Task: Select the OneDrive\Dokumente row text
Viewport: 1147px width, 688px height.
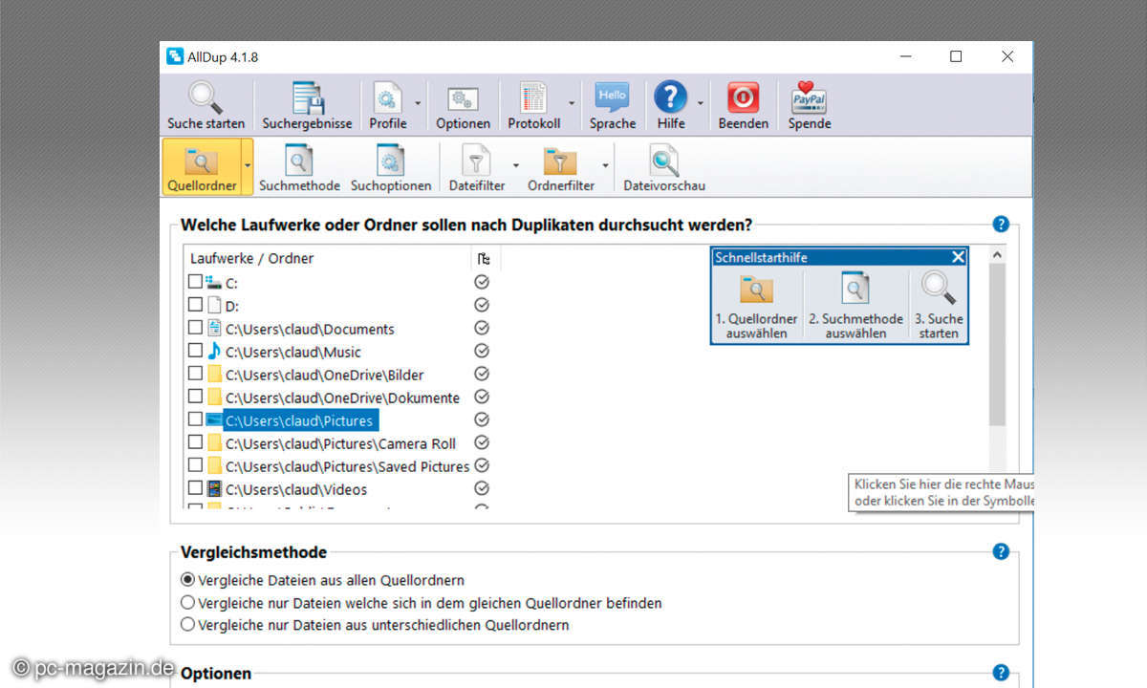Action: (342, 398)
